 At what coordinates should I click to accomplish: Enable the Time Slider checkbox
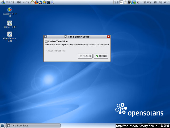tap(46, 42)
